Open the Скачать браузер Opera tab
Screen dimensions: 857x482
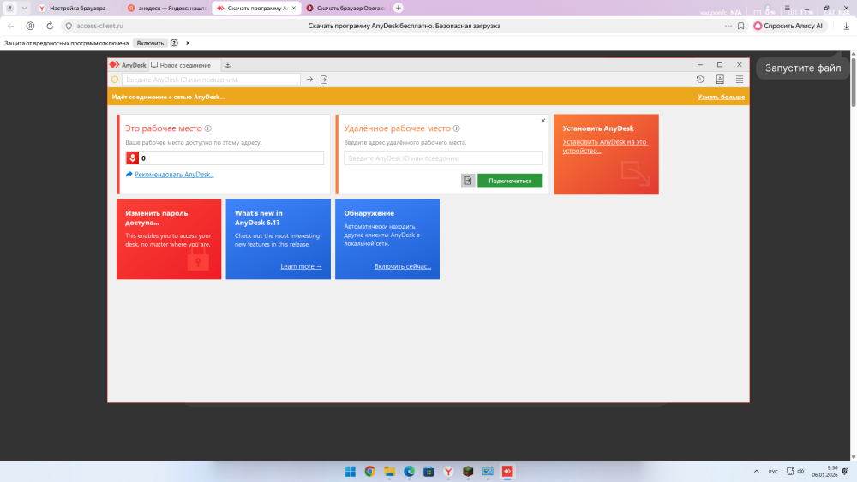(346, 9)
